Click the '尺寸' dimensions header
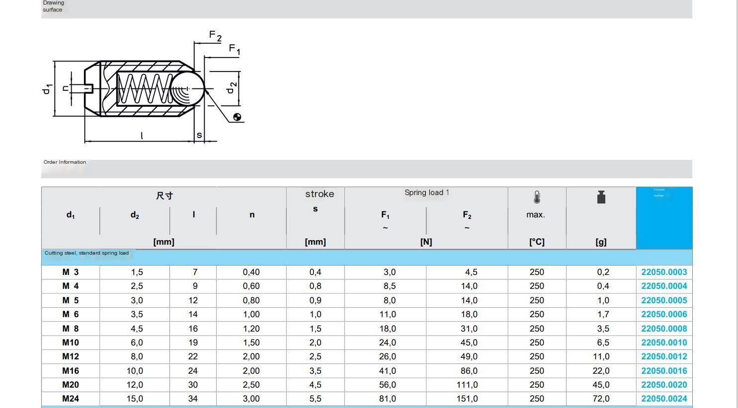Image resolution: width=738 pixels, height=408 pixels. (164, 196)
